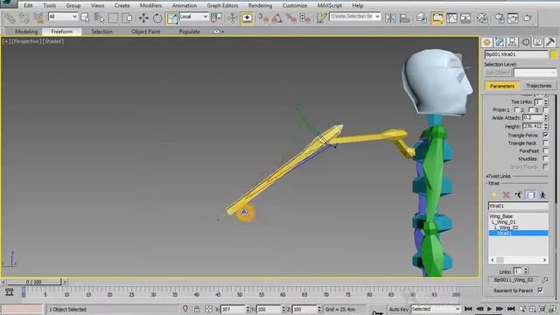Viewport: 560px width, 315px height.
Task: Open Select by Name dialog
Action: 99,17
